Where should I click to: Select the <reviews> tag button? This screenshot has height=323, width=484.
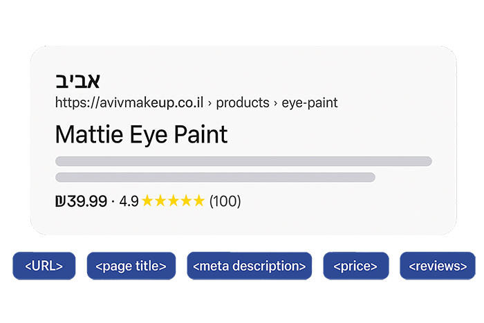(x=438, y=266)
